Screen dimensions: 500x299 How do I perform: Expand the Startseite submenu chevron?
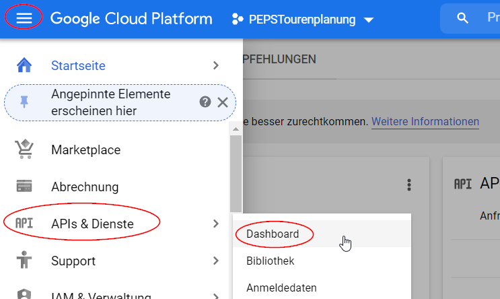click(x=215, y=65)
